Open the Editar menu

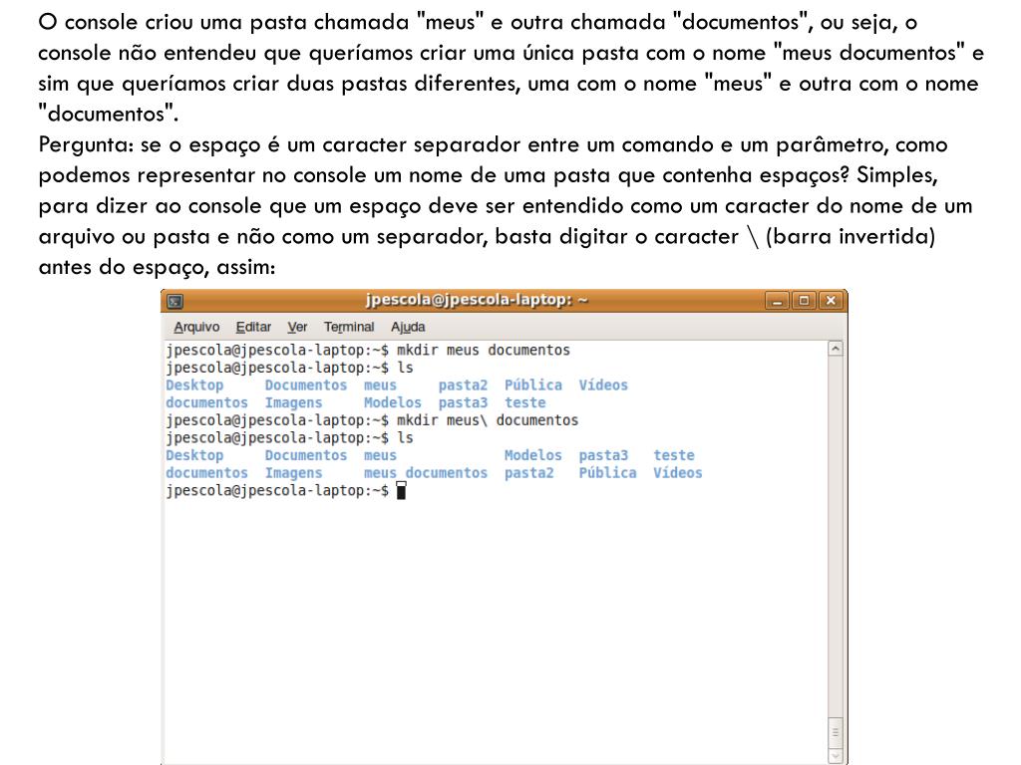click(253, 327)
